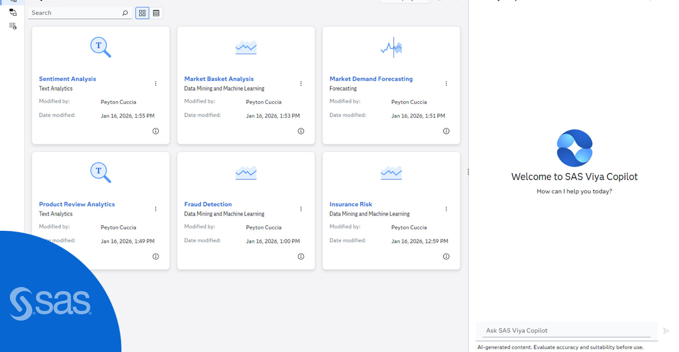
Task: Switch to list view
Action: 156,13
